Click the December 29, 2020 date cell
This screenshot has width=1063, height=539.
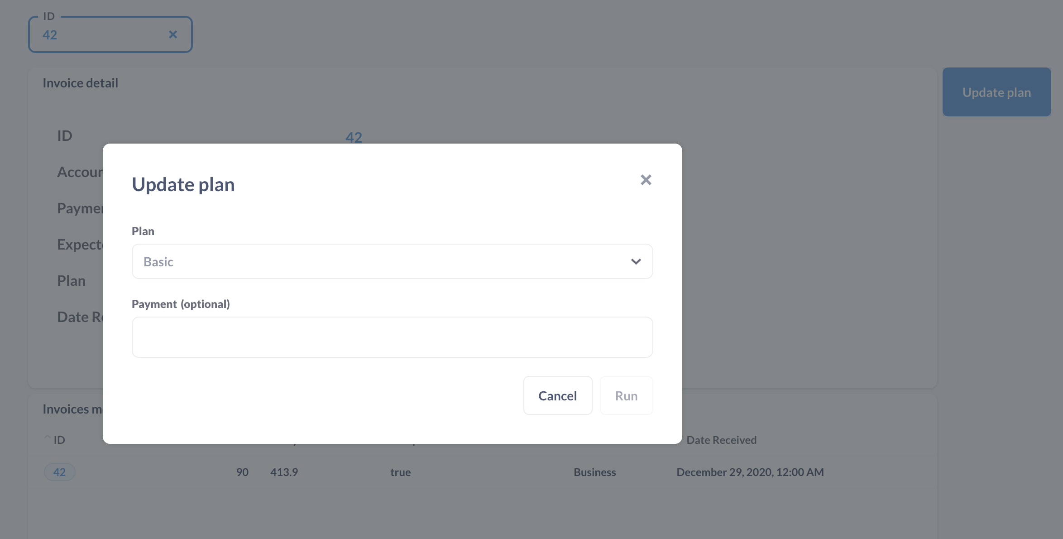[x=750, y=472]
